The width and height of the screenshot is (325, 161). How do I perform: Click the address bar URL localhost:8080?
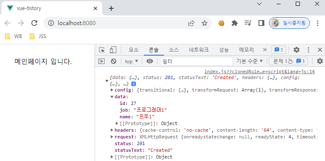(x=77, y=23)
